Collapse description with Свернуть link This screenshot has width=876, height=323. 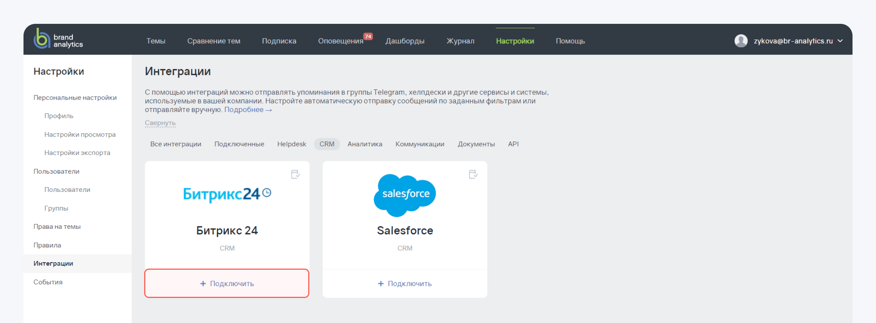pyautogui.click(x=160, y=123)
